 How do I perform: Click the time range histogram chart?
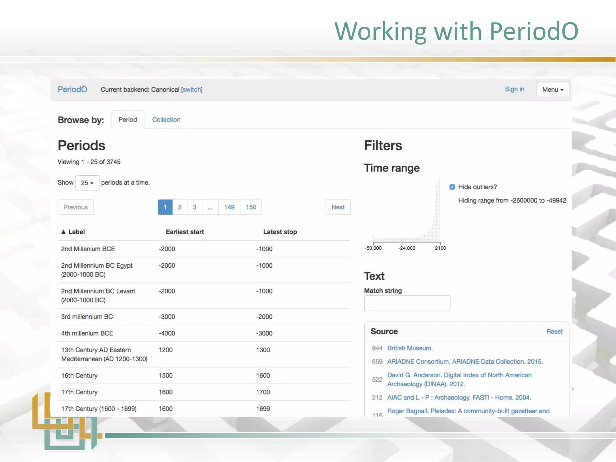[x=406, y=210]
